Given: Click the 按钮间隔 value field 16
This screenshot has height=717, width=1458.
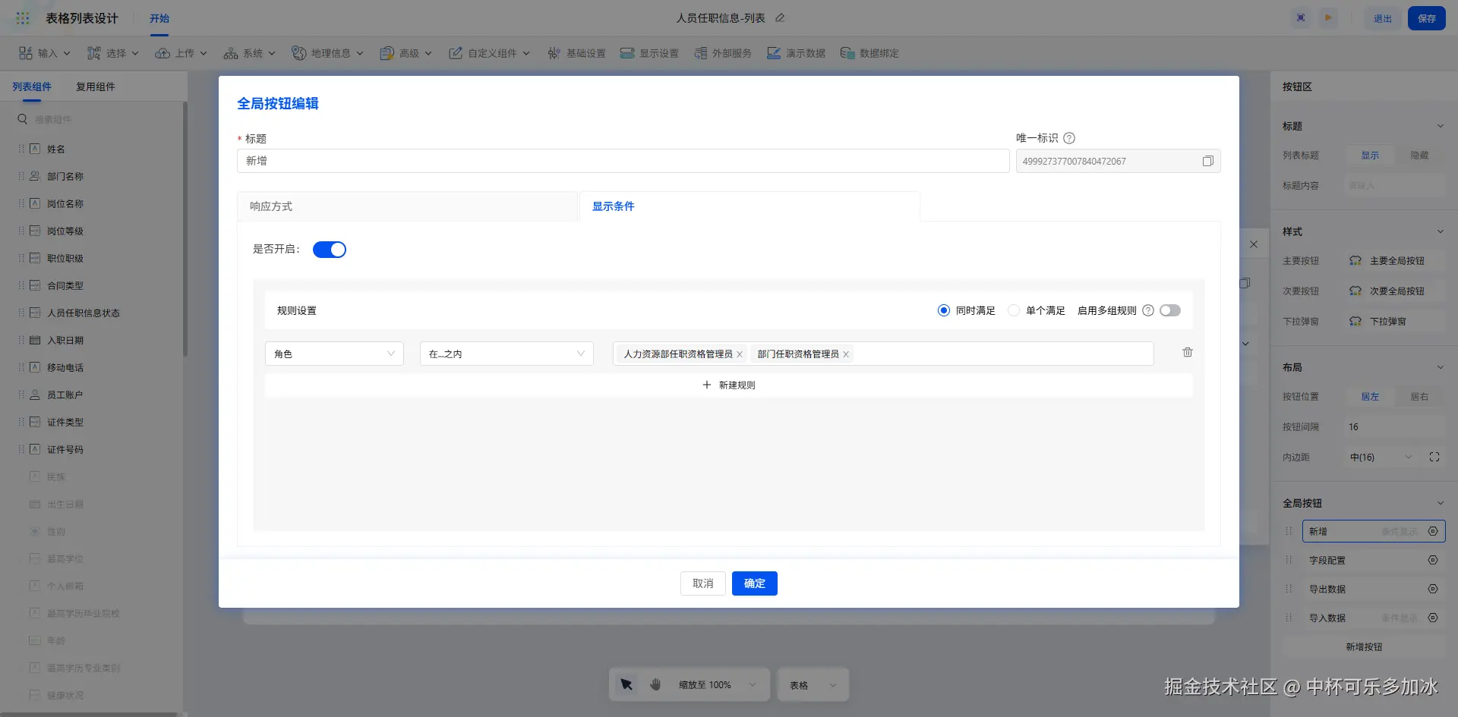Looking at the screenshot, I should coord(1394,427).
